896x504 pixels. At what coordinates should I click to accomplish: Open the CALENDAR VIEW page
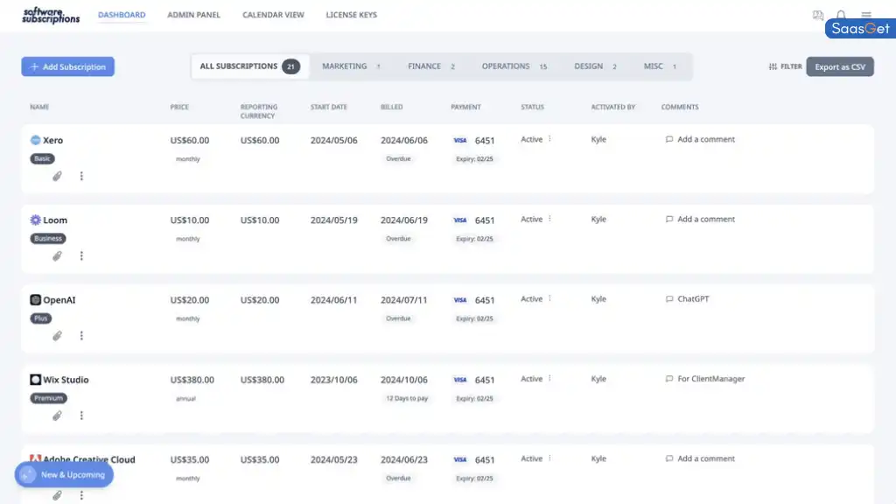point(273,14)
